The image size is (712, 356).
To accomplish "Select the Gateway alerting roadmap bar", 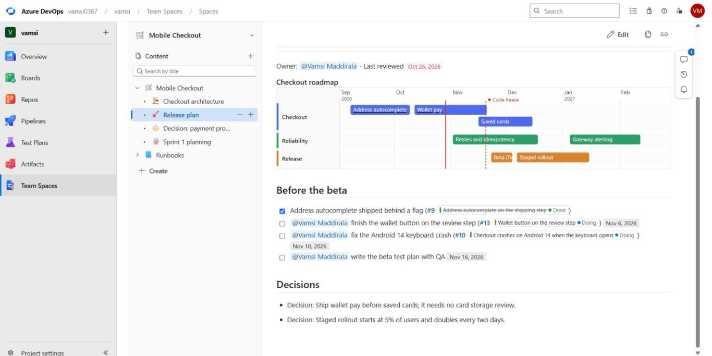I will (x=605, y=140).
